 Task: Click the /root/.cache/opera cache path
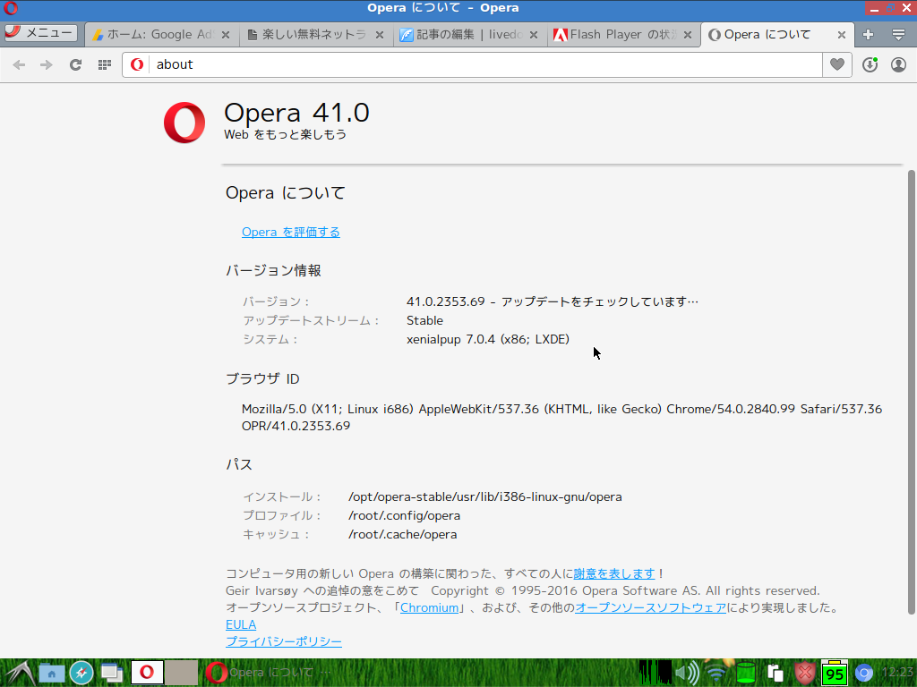coord(402,534)
